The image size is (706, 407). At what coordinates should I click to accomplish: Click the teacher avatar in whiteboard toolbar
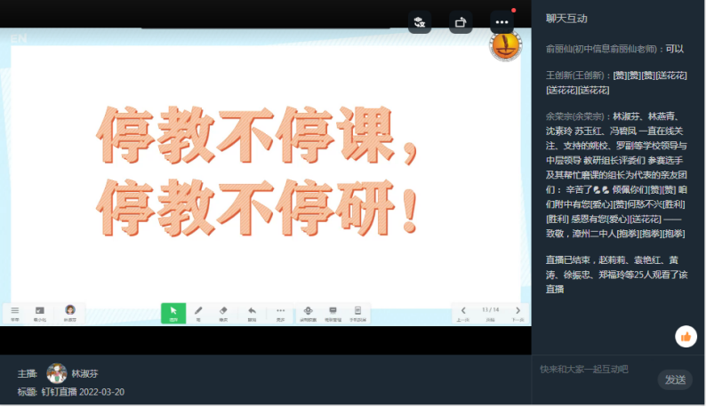click(69, 311)
